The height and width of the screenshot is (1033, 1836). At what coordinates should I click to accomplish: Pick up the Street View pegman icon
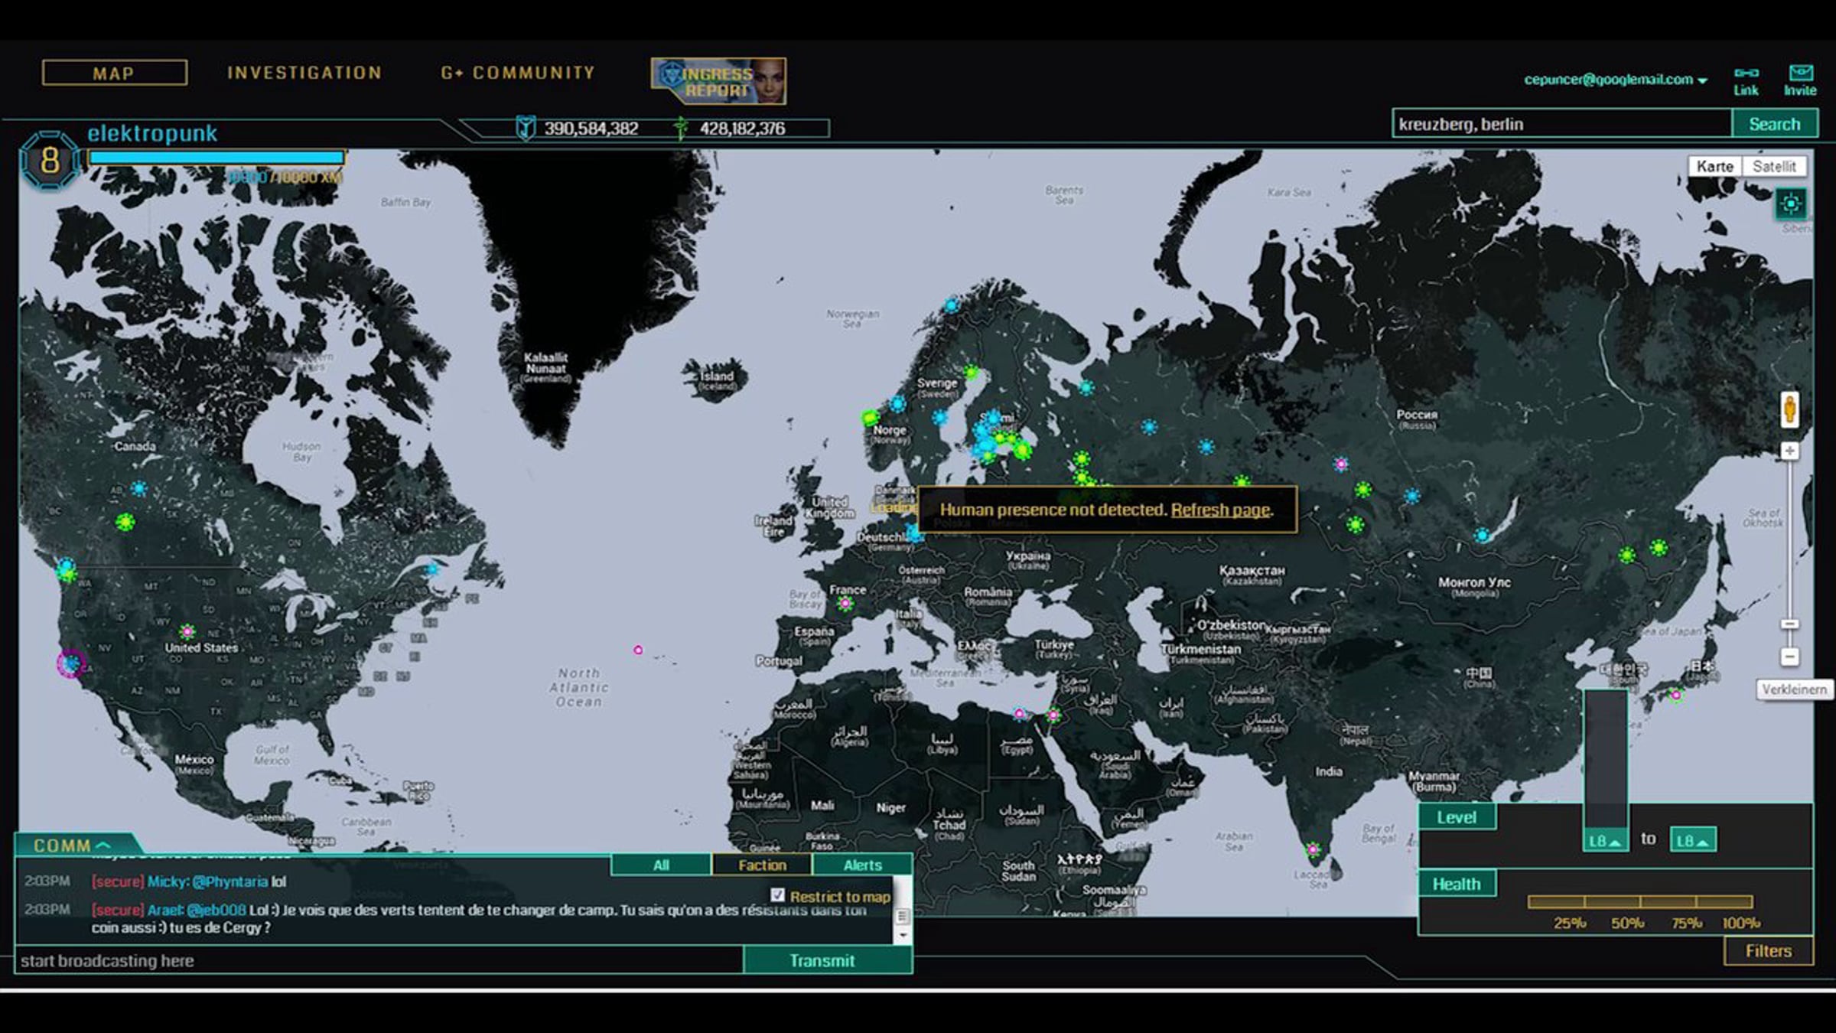click(x=1789, y=409)
